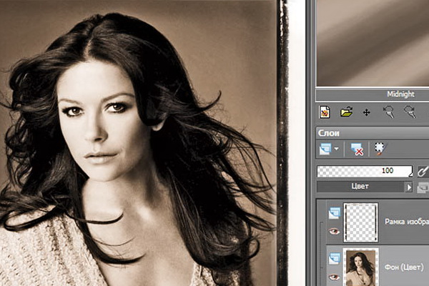
Task: Click the magnifier with right-pointing arrow
Action: pyautogui.click(x=410, y=112)
